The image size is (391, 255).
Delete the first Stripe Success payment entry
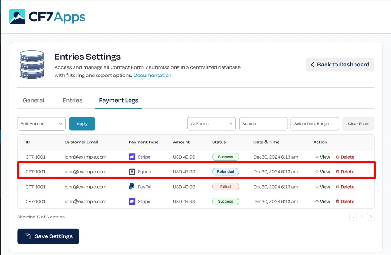tap(345, 157)
